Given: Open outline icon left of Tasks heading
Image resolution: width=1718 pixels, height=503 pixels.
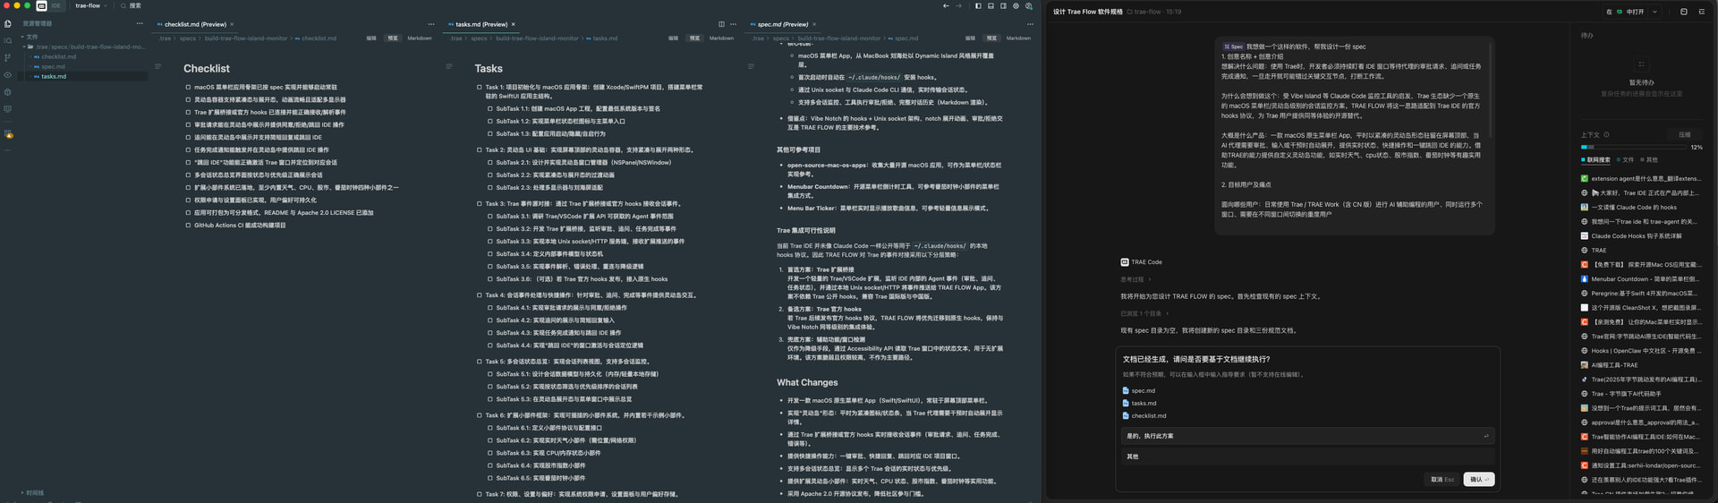Looking at the screenshot, I should pos(449,66).
